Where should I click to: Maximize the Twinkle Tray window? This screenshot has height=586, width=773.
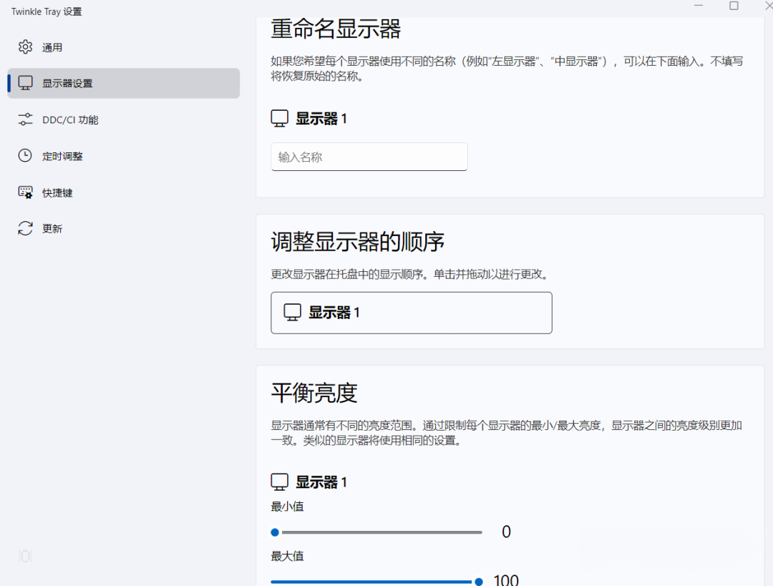click(x=734, y=6)
